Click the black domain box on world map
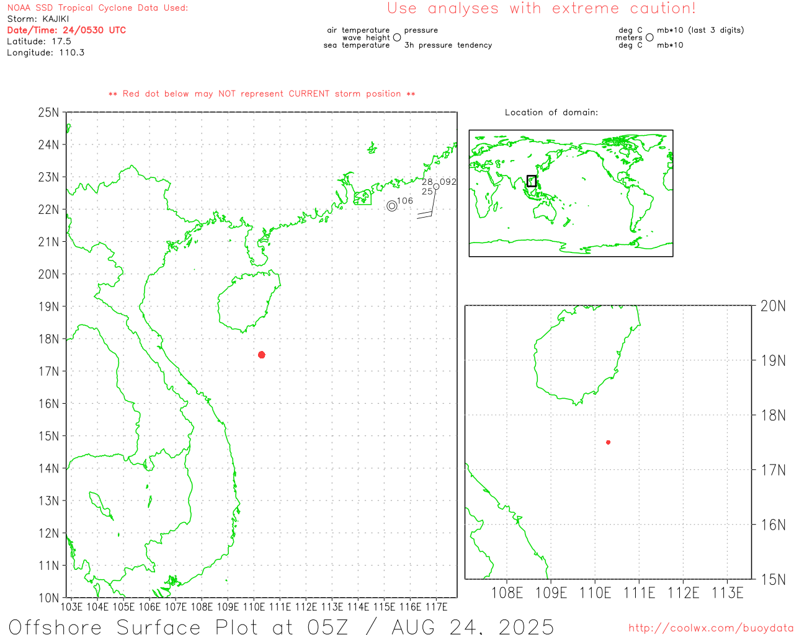Screen dimensions: 794x635 (532, 181)
